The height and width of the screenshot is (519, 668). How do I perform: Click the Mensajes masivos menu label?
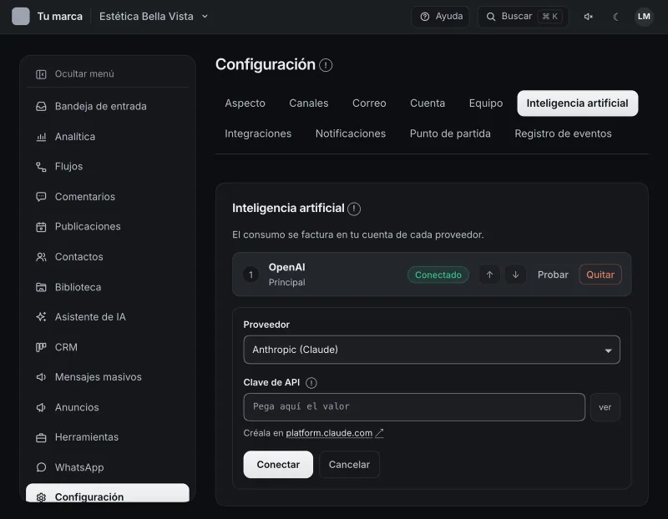98,377
